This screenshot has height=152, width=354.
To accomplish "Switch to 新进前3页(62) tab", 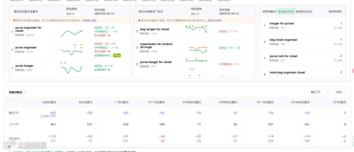I will click(x=304, y=11).
